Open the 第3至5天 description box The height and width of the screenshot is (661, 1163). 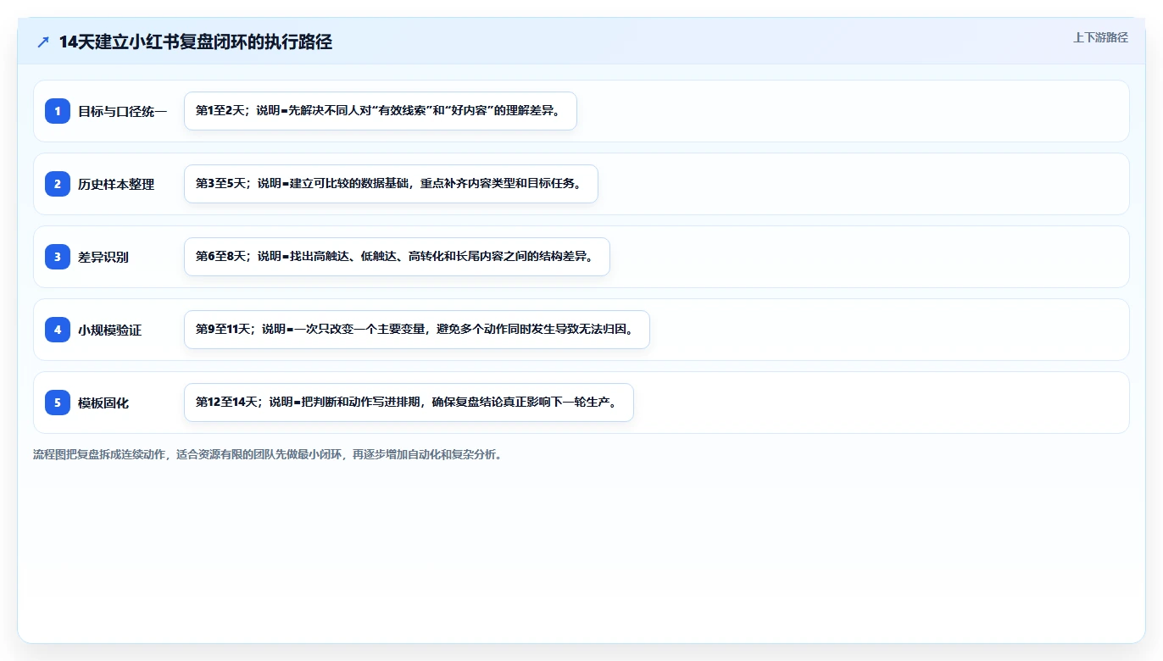[391, 184]
